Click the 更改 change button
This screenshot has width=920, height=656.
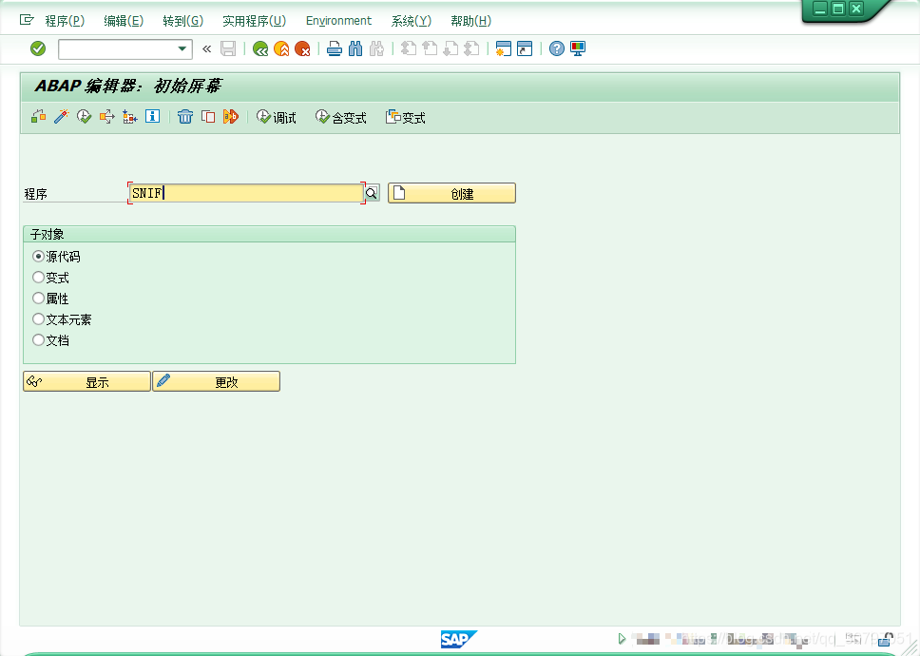click(217, 381)
